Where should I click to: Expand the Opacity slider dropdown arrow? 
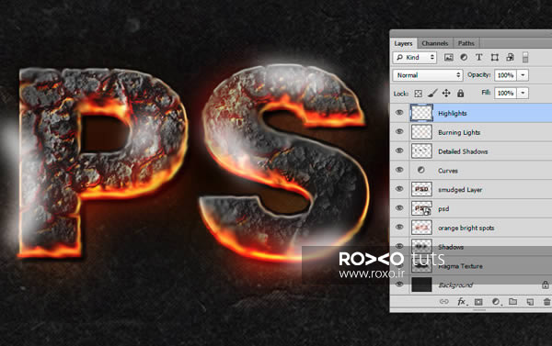(x=523, y=75)
